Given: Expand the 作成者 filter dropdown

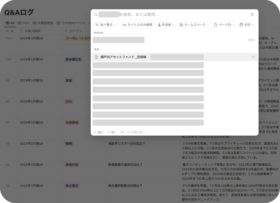Looking at the screenshot, I should [166, 25].
